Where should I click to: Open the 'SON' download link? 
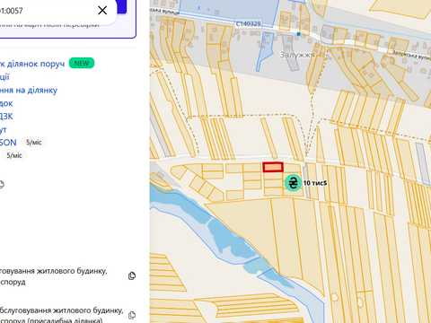pyautogui.click(x=8, y=143)
